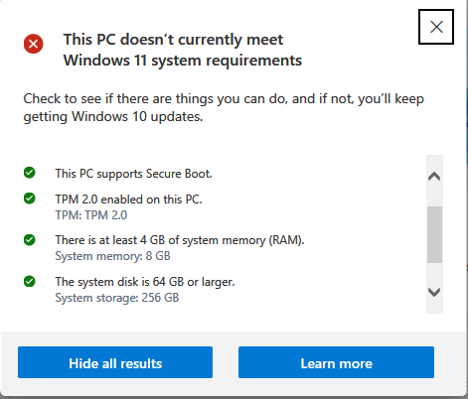The width and height of the screenshot is (468, 399).
Task: Click the scroll down arrow in results list
Action: (434, 292)
